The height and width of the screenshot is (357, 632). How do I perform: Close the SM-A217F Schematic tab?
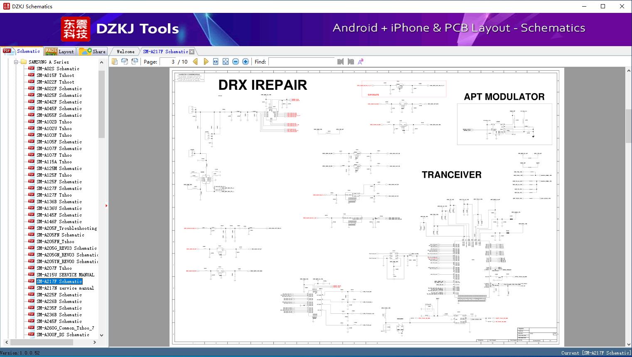[x=191, y=51]
